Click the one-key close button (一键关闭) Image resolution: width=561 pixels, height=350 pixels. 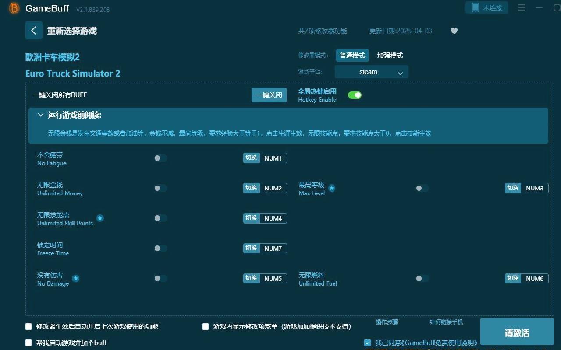coord(269,95)
